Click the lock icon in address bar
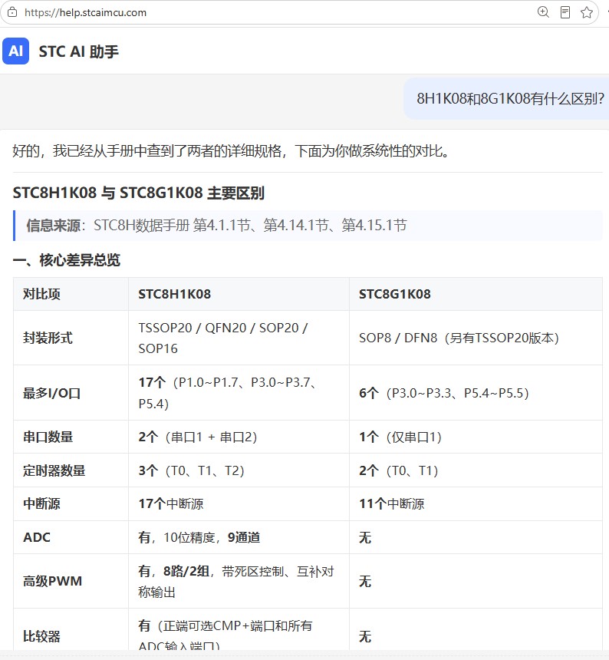Screen dimensions: 609x660 tap(12, 12)
